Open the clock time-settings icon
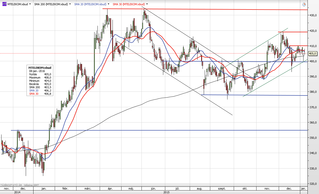Viewport: 319px width, 194px height. click(x=304, y=4)
